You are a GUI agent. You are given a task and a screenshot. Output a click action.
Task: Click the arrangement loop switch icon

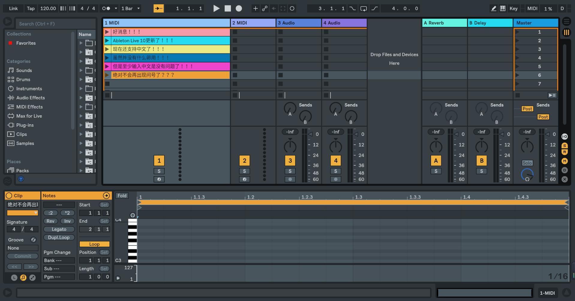(363, 8)
